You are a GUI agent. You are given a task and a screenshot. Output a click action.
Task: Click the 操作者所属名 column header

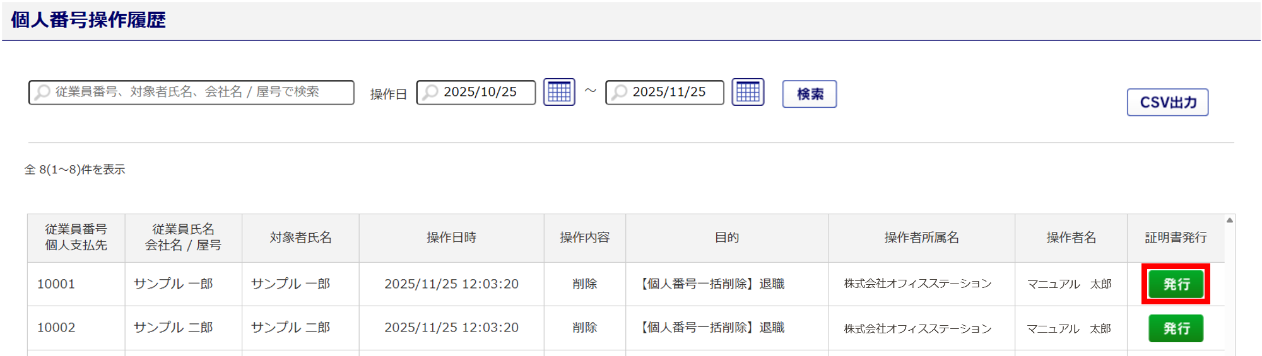tap(921, 238)
